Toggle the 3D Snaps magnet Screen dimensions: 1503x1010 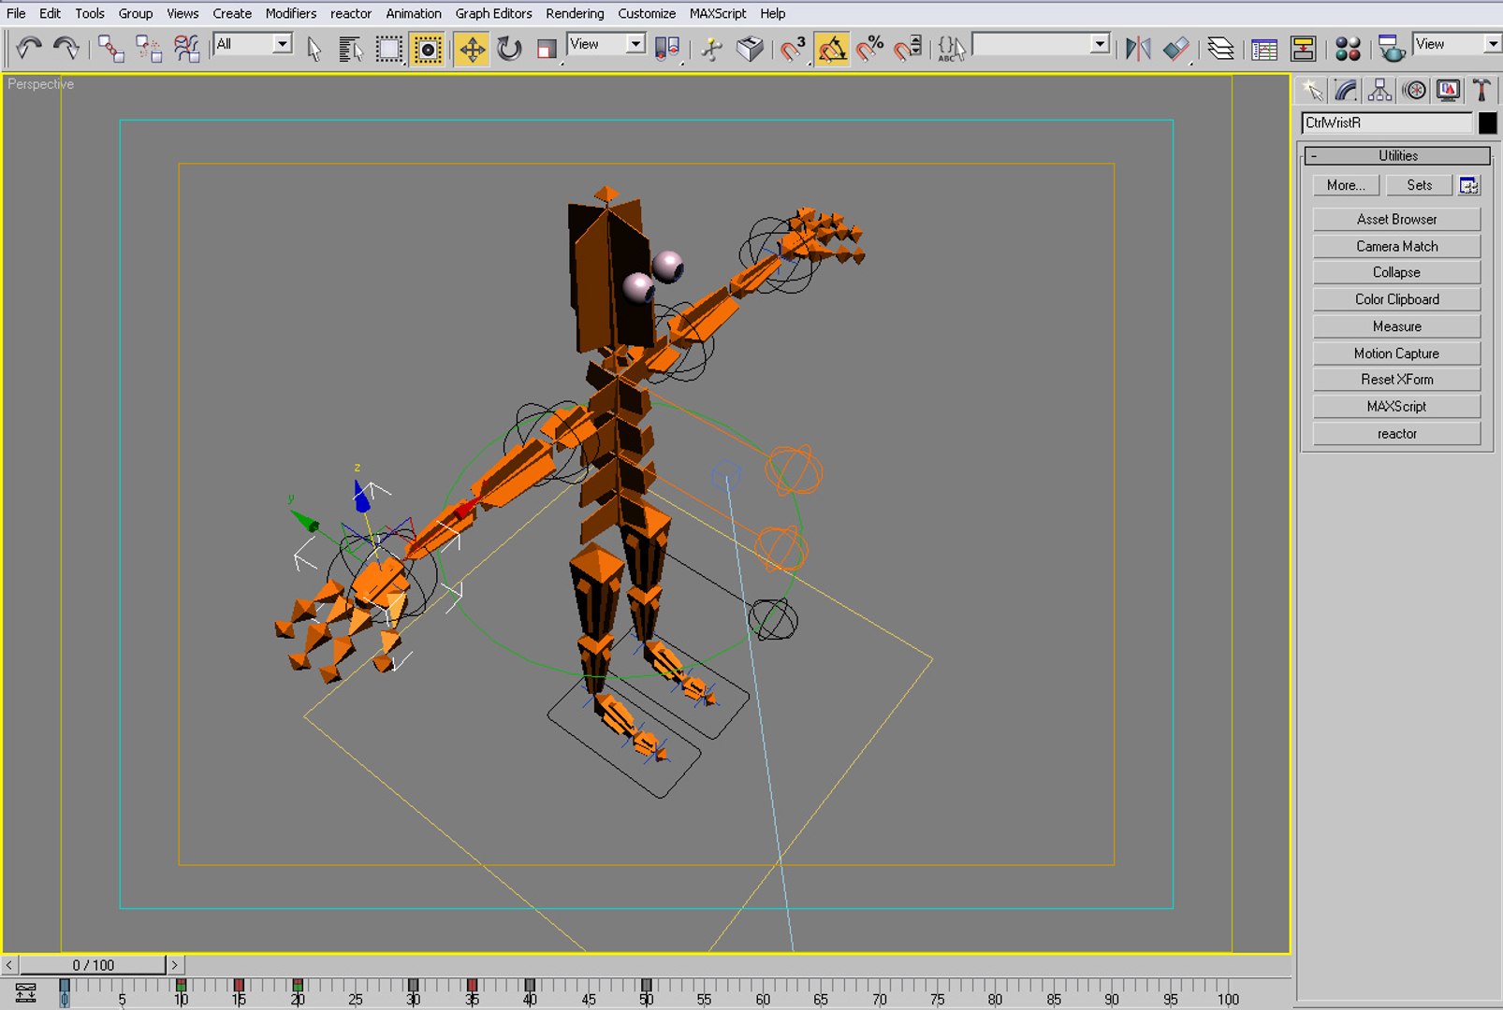pos(794,48)
